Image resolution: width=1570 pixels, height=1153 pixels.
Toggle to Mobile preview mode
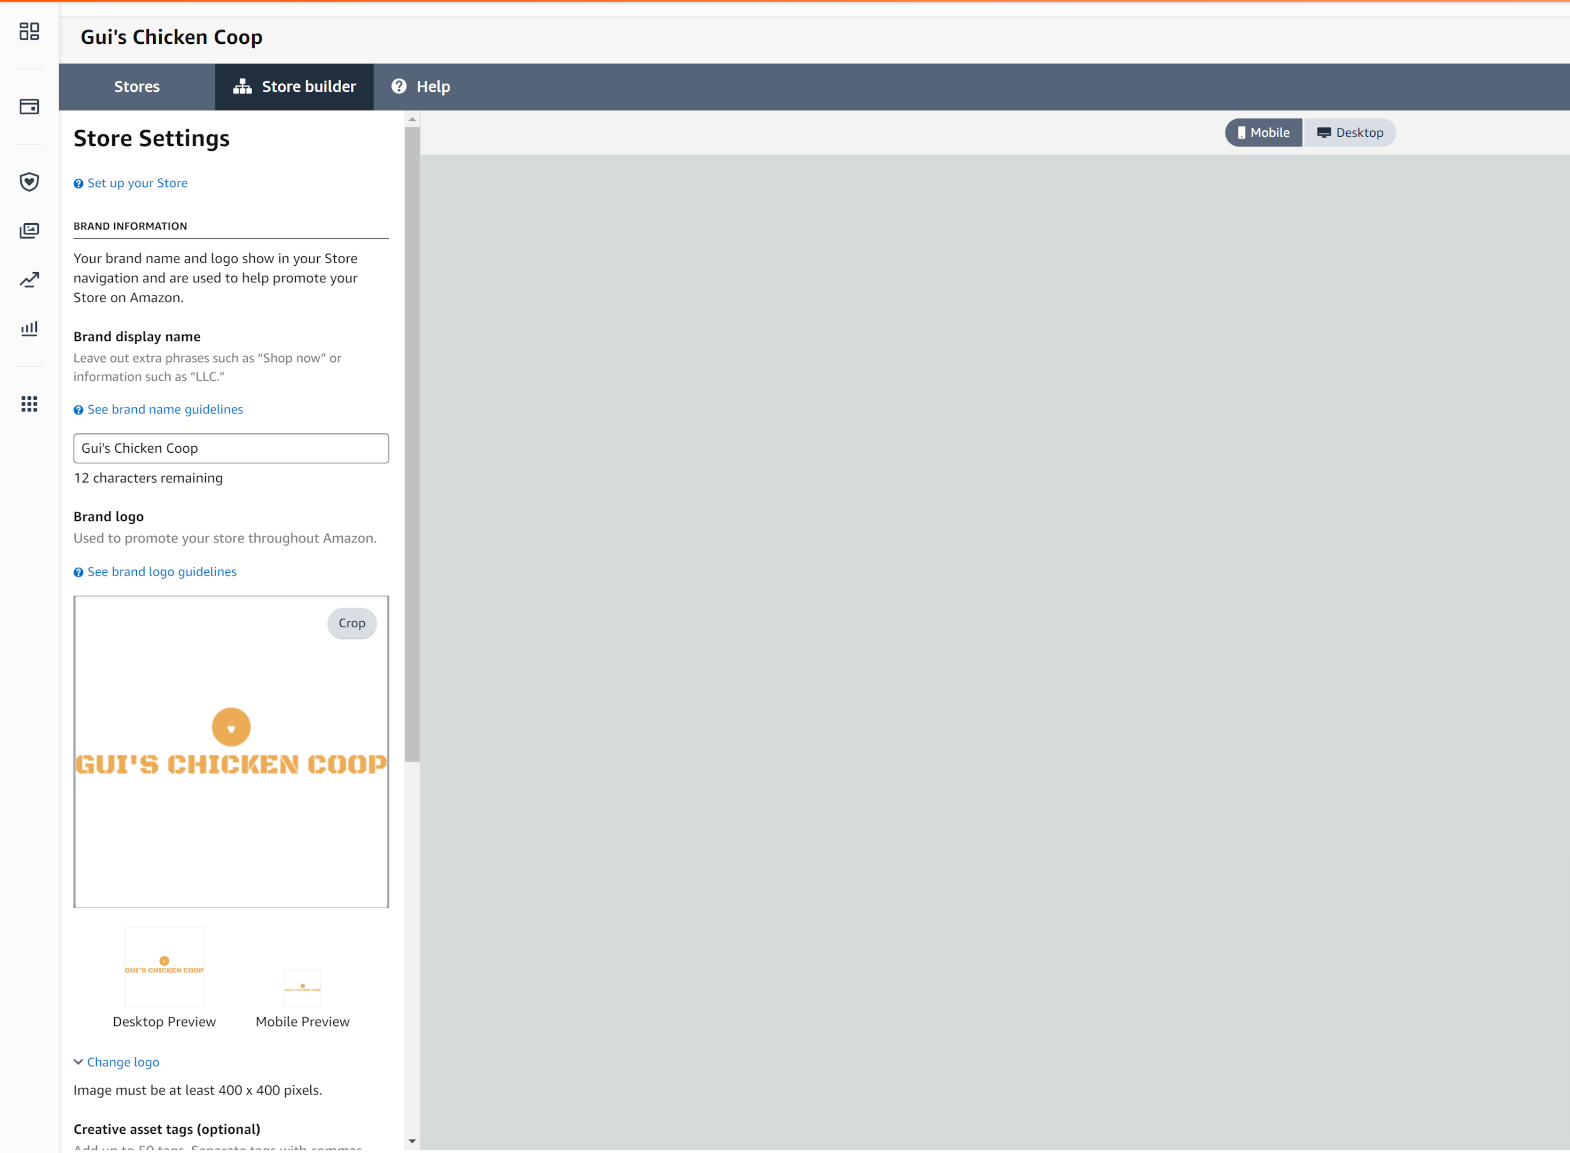point(1264,132)
